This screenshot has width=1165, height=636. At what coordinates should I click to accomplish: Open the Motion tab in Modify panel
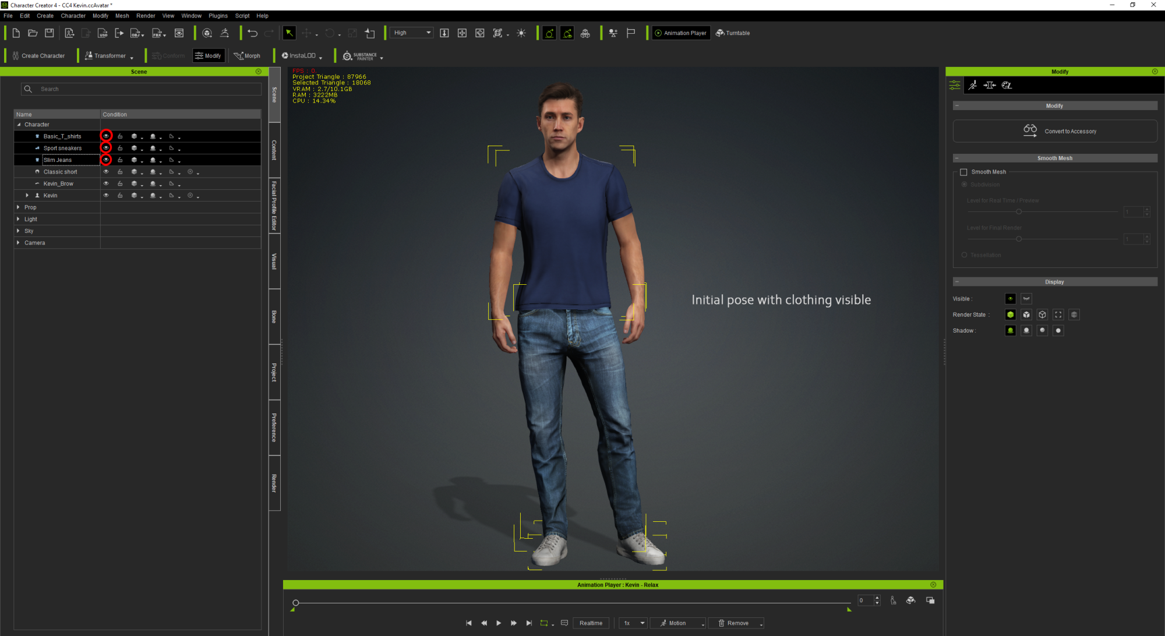[x=973, y=85]
